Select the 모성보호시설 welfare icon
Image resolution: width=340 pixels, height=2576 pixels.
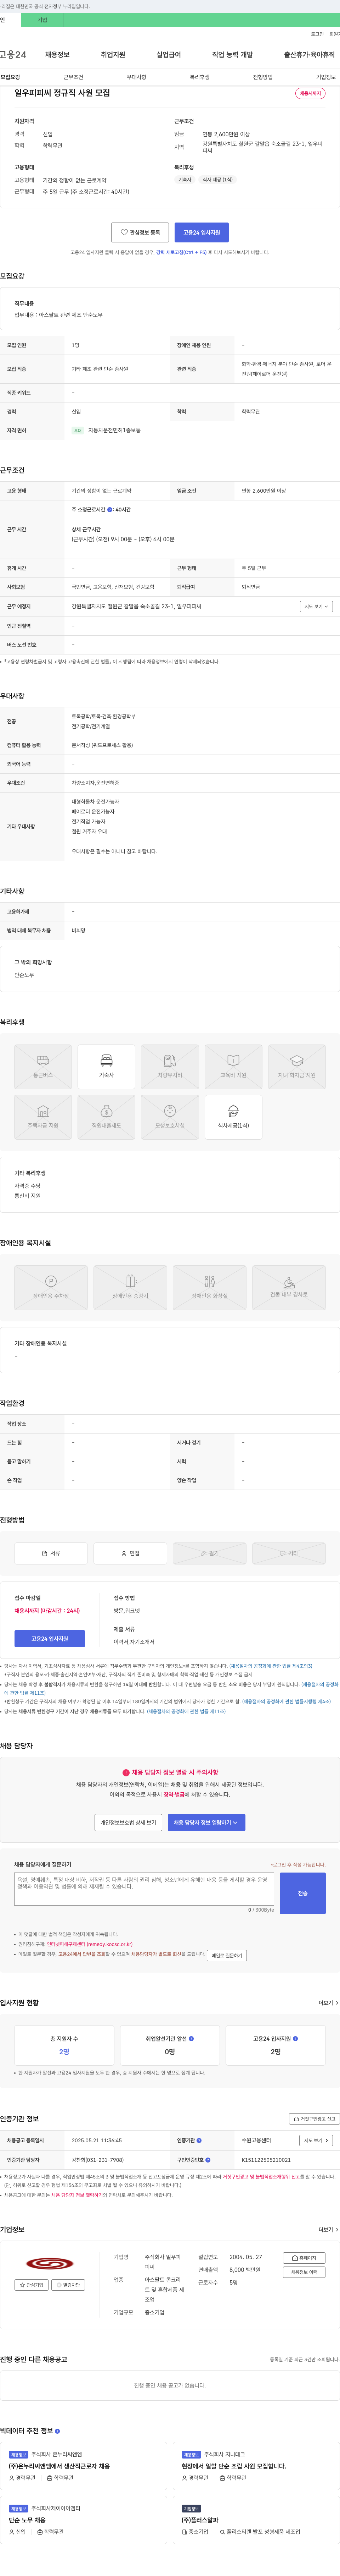pyautogui.click(x=170, y=1117)
